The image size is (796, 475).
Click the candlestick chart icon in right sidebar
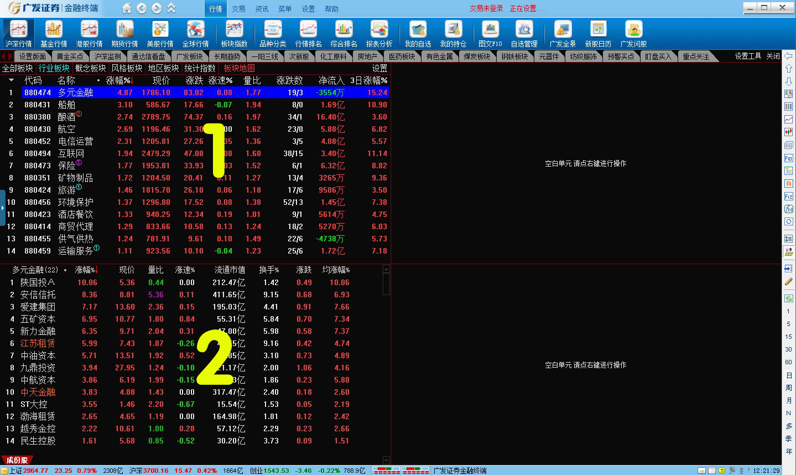[788, 132]
